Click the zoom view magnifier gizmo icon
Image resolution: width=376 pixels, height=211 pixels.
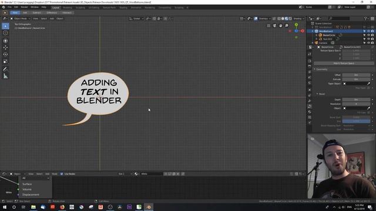287,26
